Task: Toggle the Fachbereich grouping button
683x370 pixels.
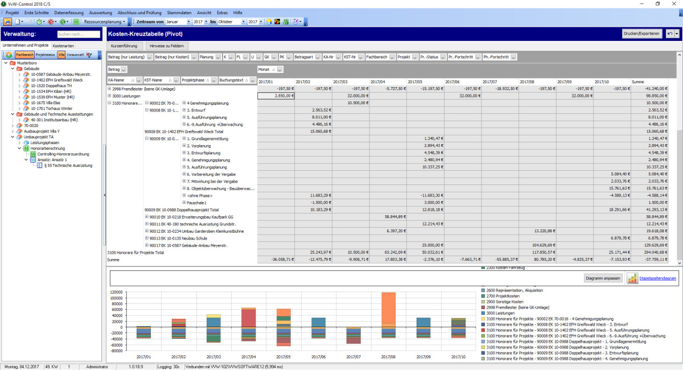Action: (24, 55)
